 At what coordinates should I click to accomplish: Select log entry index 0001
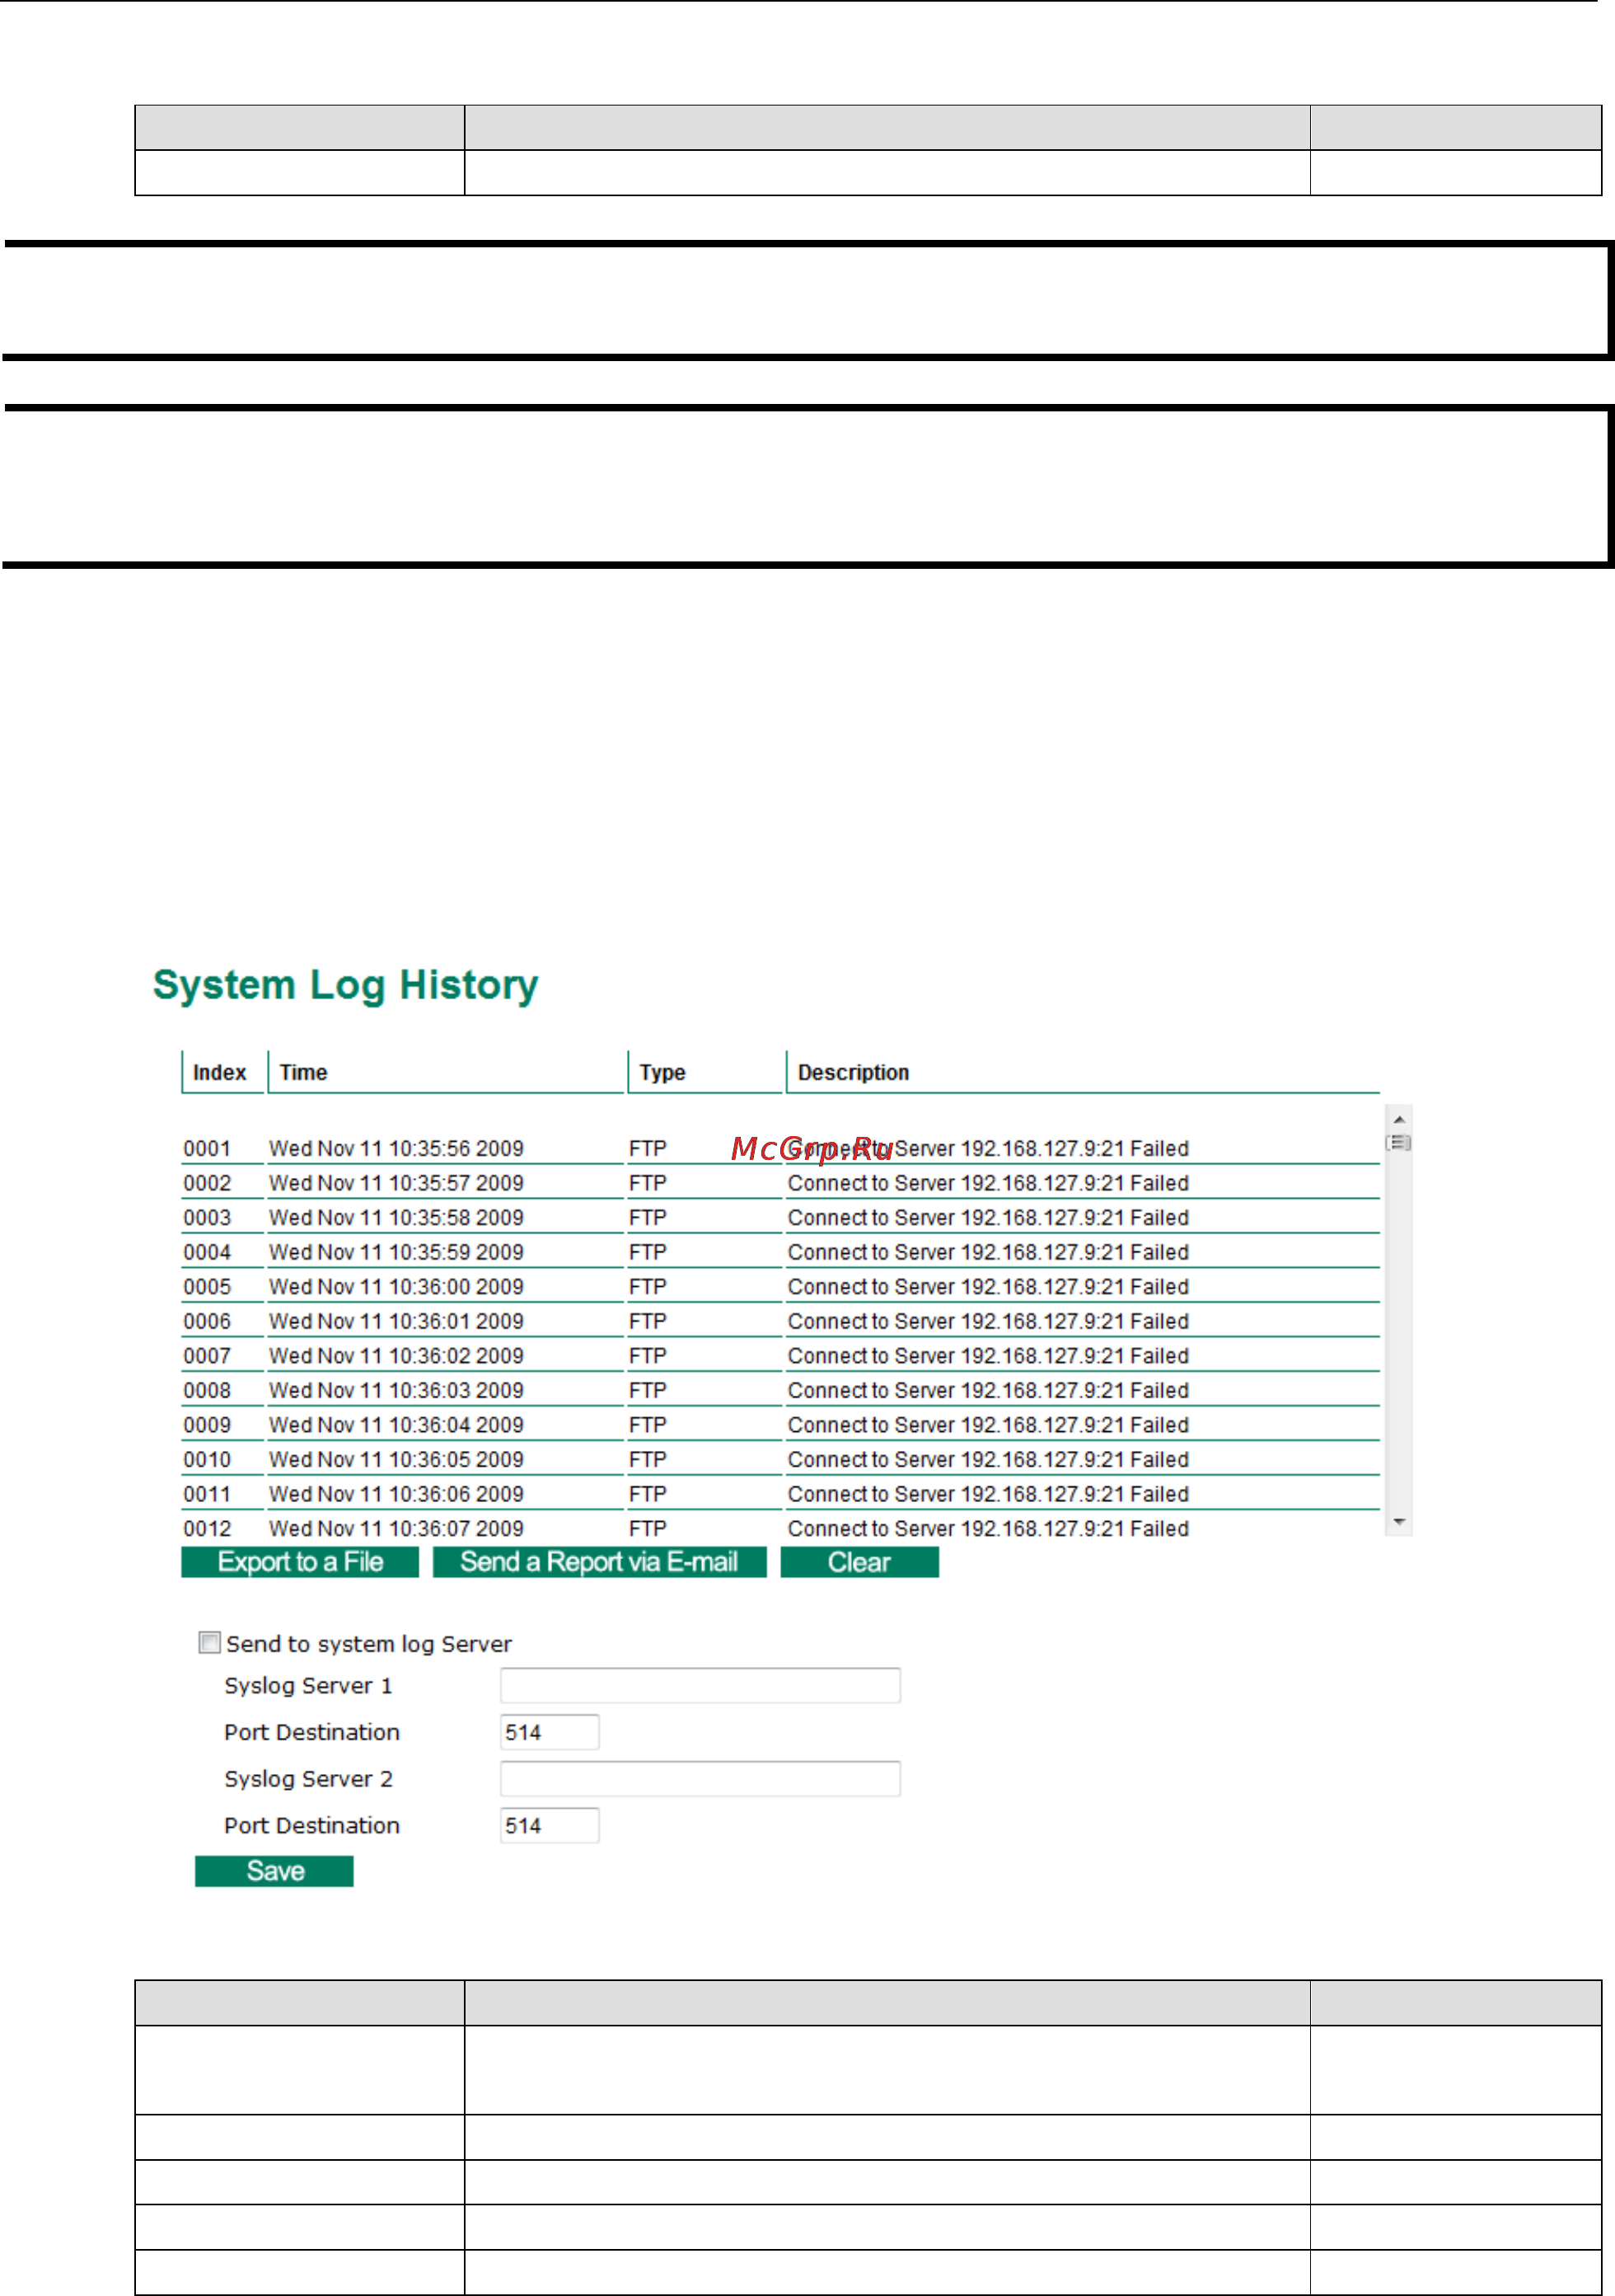tap(207, 1148)
